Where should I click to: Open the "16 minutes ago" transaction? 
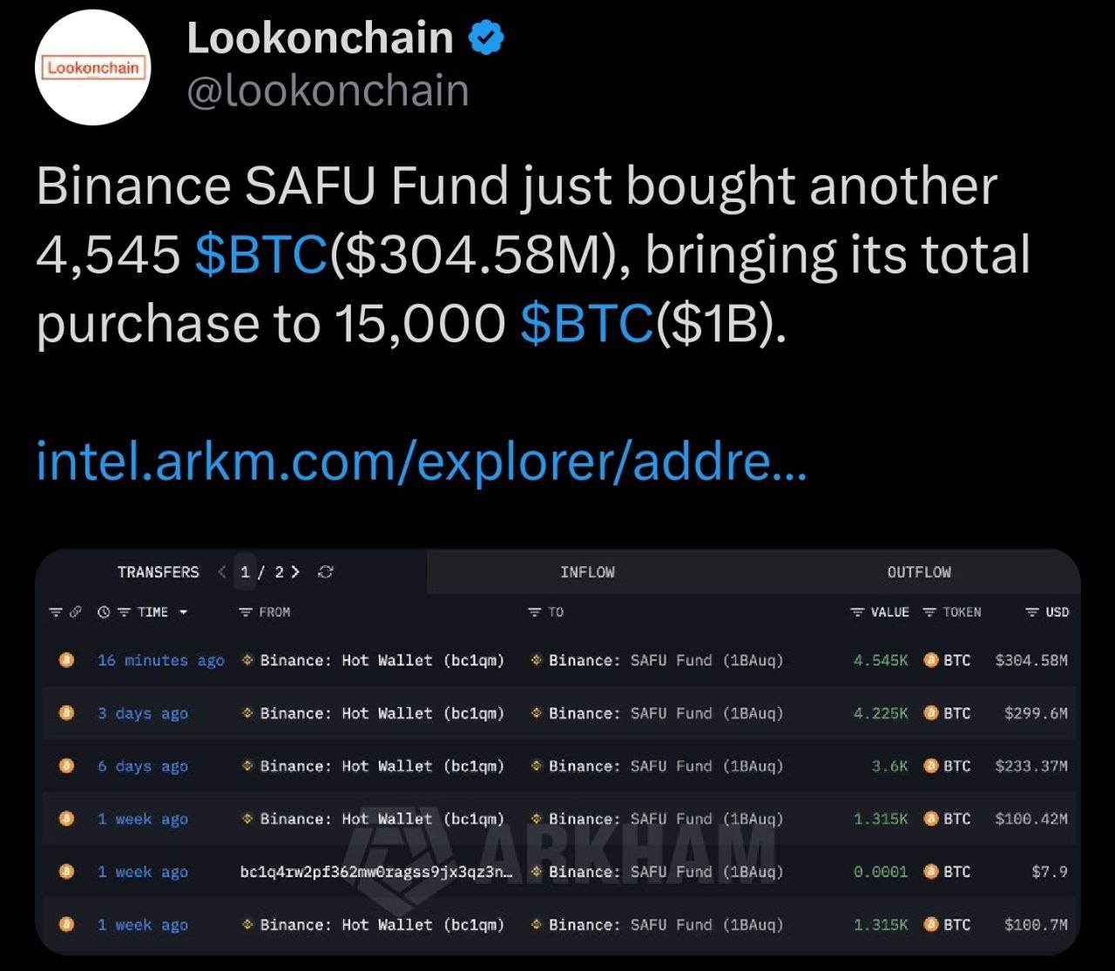160,660
